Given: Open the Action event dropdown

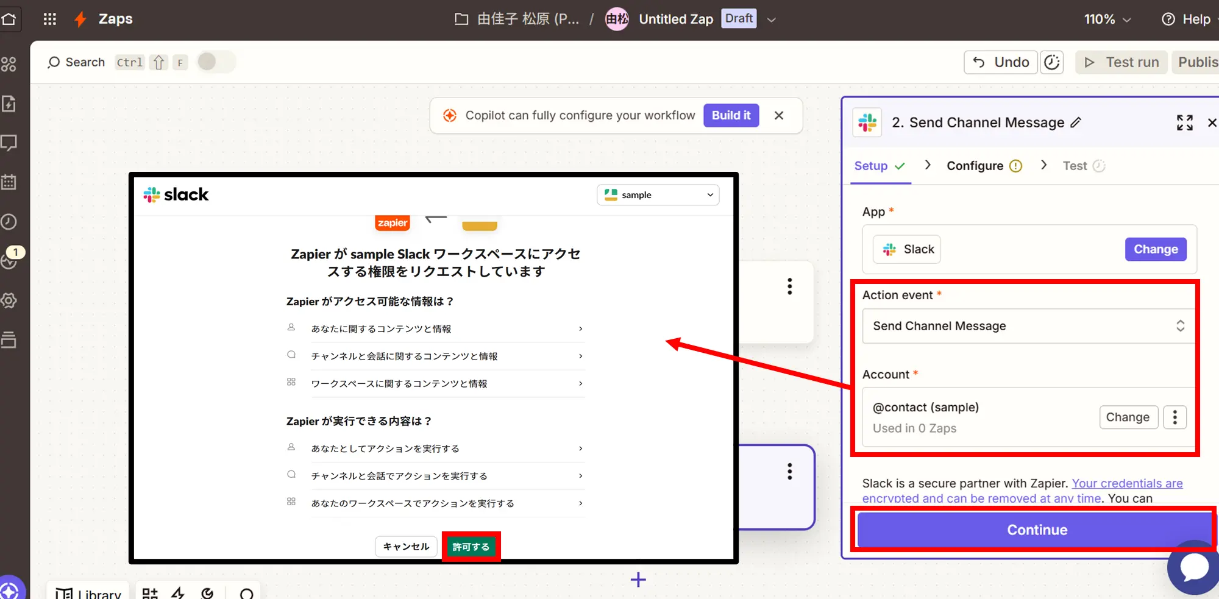Looking at the screenshot, I should (x=1028, y=326).
